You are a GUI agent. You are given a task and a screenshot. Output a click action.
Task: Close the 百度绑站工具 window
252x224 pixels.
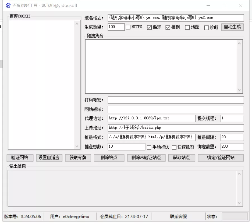click(x=241, y=6)
